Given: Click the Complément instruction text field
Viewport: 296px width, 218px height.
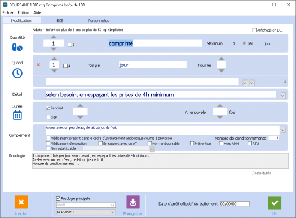Looking at the screenshot, I should pyautogui.click(x=162, y=130).
